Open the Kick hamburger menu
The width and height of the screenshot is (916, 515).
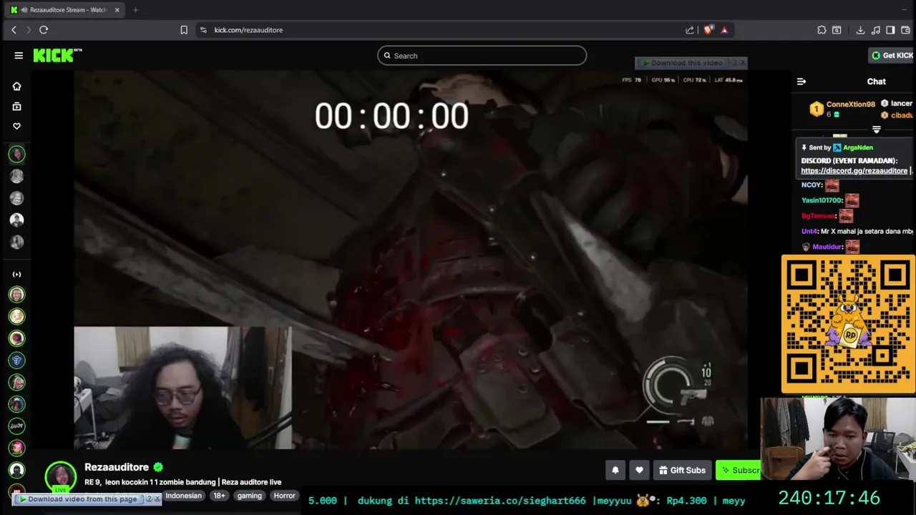pos(19,55)
